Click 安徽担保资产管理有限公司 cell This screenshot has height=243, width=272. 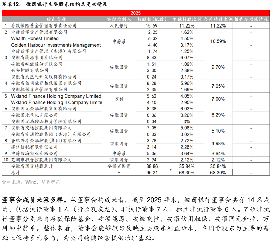(x=39, y=90)
